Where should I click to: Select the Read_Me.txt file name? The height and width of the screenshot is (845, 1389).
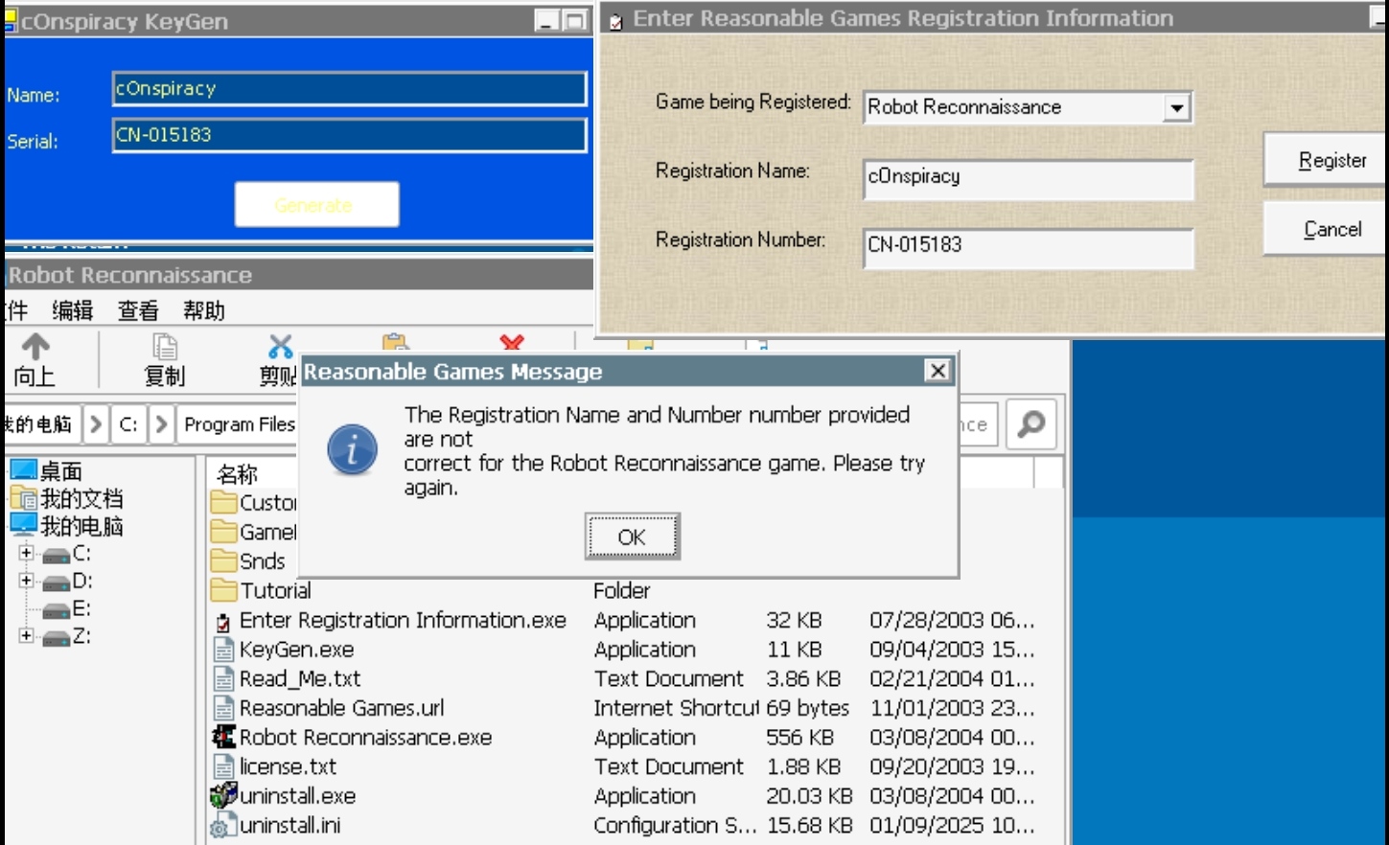[x=300, y=679]
